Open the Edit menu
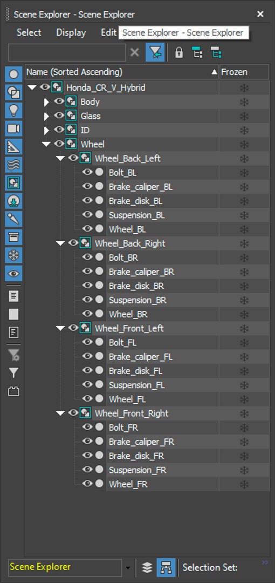The width and height of the screenshot is (275, 583). (108, 33)
